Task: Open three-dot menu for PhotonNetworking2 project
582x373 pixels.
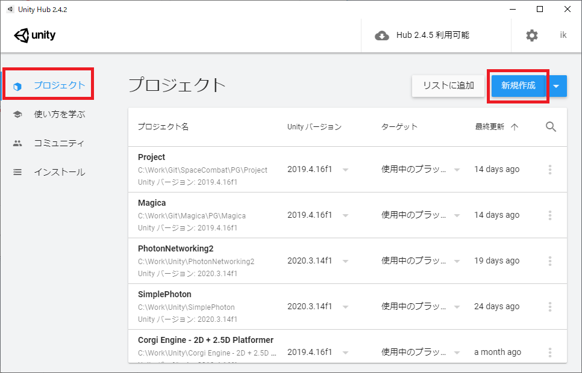Action: [x=550, y=261]
